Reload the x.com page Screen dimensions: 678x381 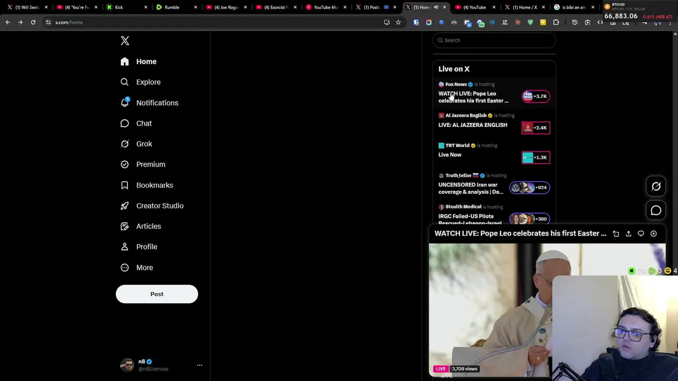(x=33, y=22)
